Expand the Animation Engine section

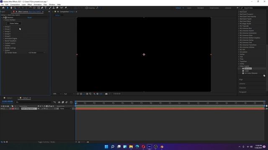click(4, 38)
